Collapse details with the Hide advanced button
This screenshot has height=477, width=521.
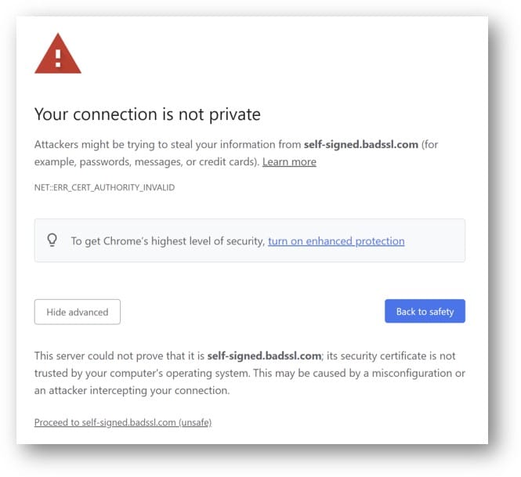click(x=78, y=312)
